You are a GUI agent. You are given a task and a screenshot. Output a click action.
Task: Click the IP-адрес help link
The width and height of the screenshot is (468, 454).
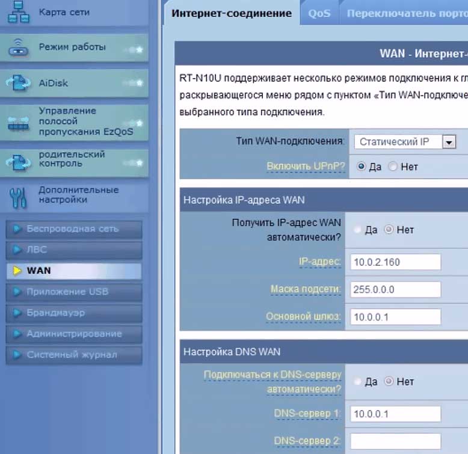click(319, 262)
